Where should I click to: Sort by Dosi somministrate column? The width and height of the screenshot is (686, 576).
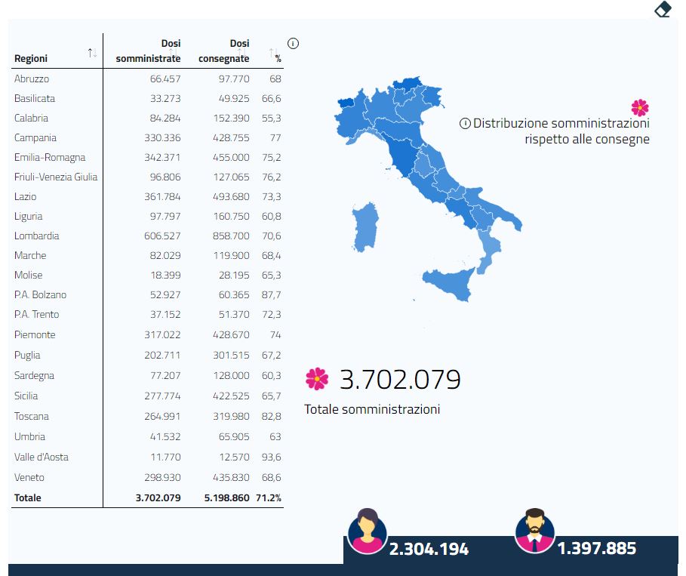tap(173, 54)
